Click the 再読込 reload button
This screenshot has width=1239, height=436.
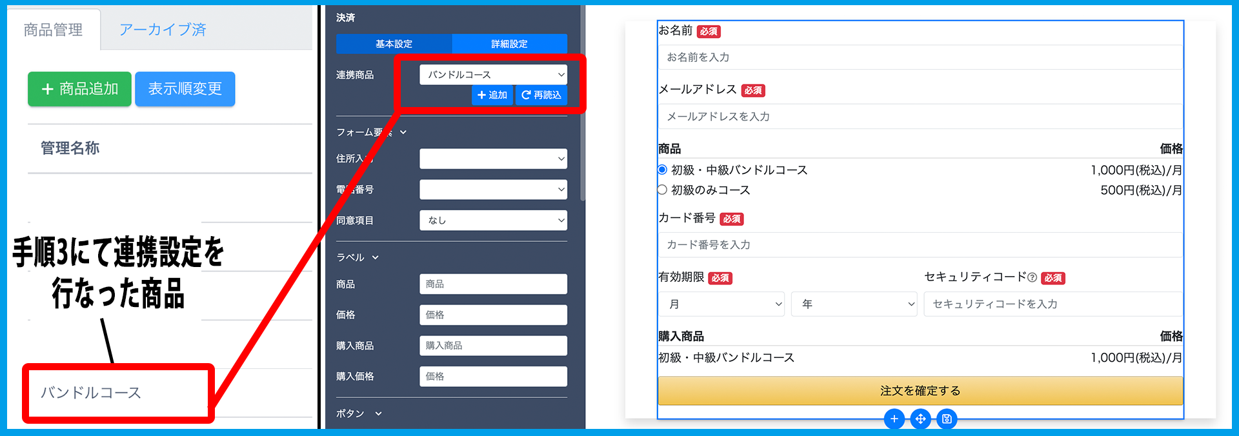(541, 95)
